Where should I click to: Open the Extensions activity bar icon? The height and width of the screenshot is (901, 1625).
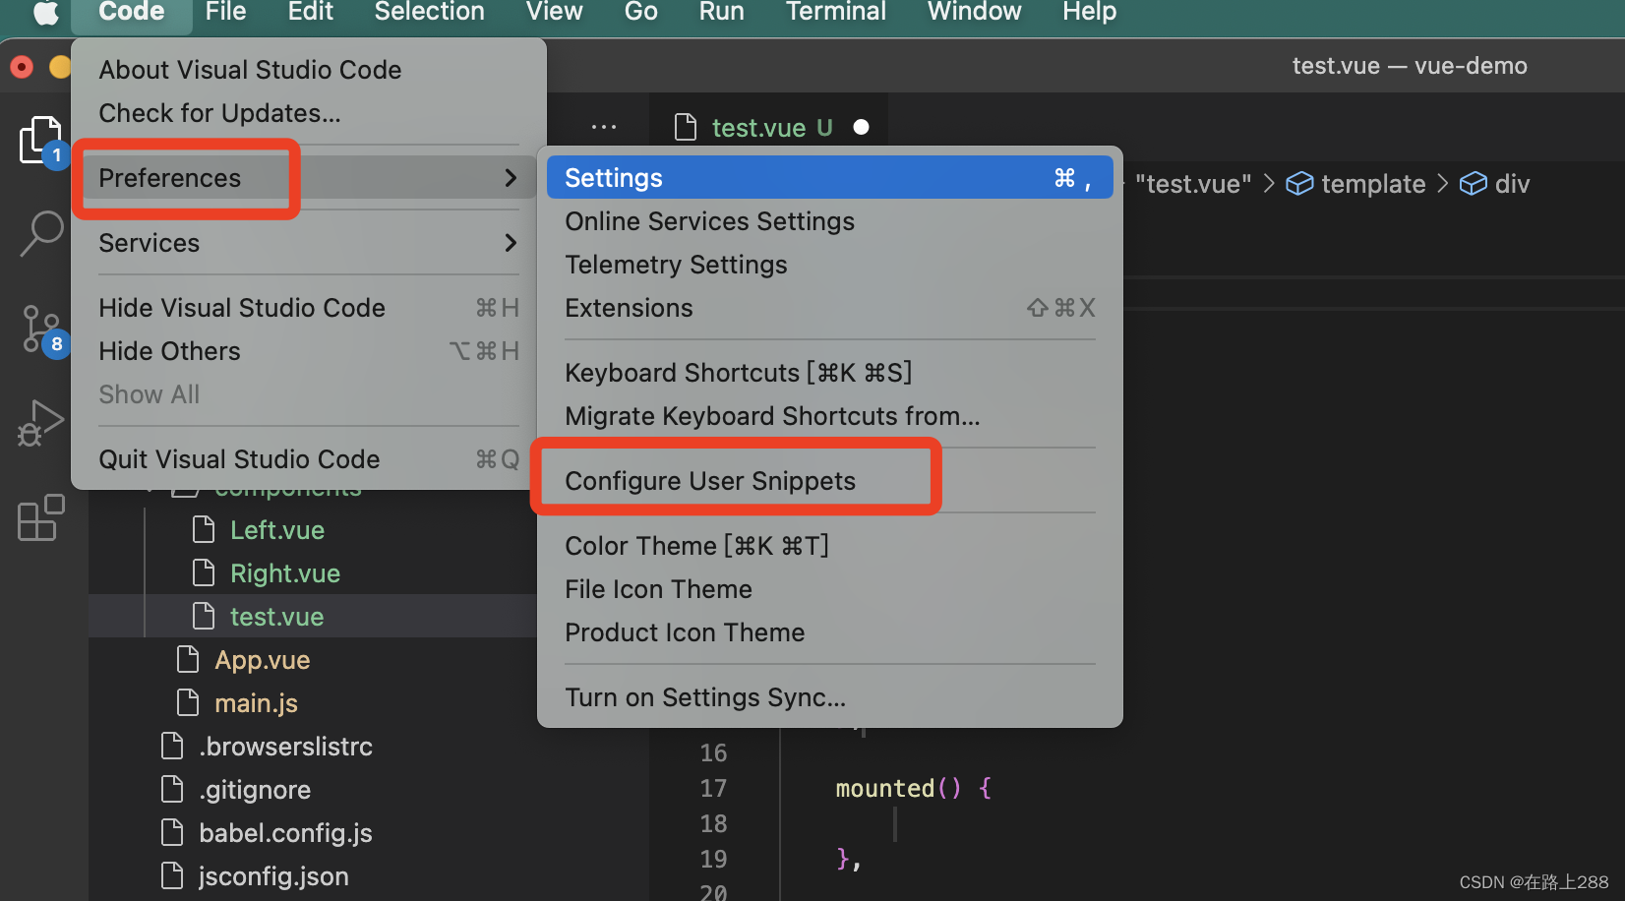pyautogui.click(x=41, y=517)
